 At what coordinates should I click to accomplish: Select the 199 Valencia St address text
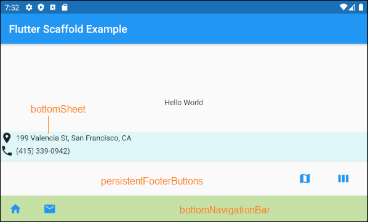pos(73,138)
